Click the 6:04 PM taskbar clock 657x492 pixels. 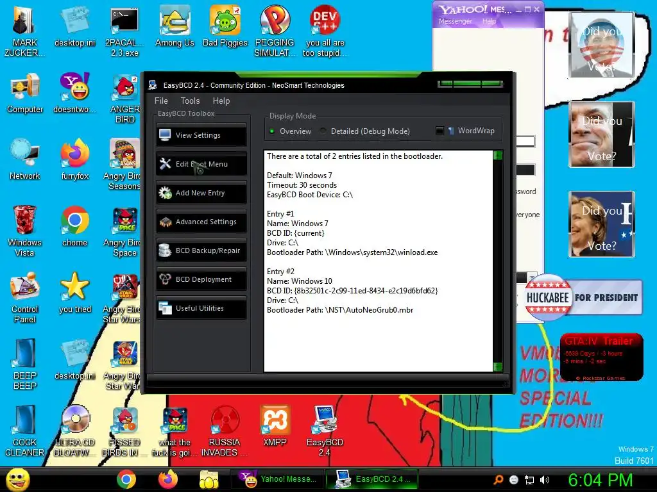coord(600,480)
